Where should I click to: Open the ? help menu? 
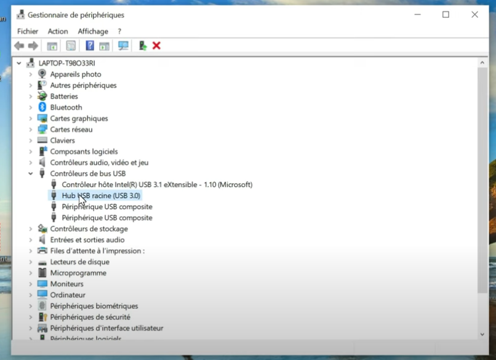tap(119, 31)
